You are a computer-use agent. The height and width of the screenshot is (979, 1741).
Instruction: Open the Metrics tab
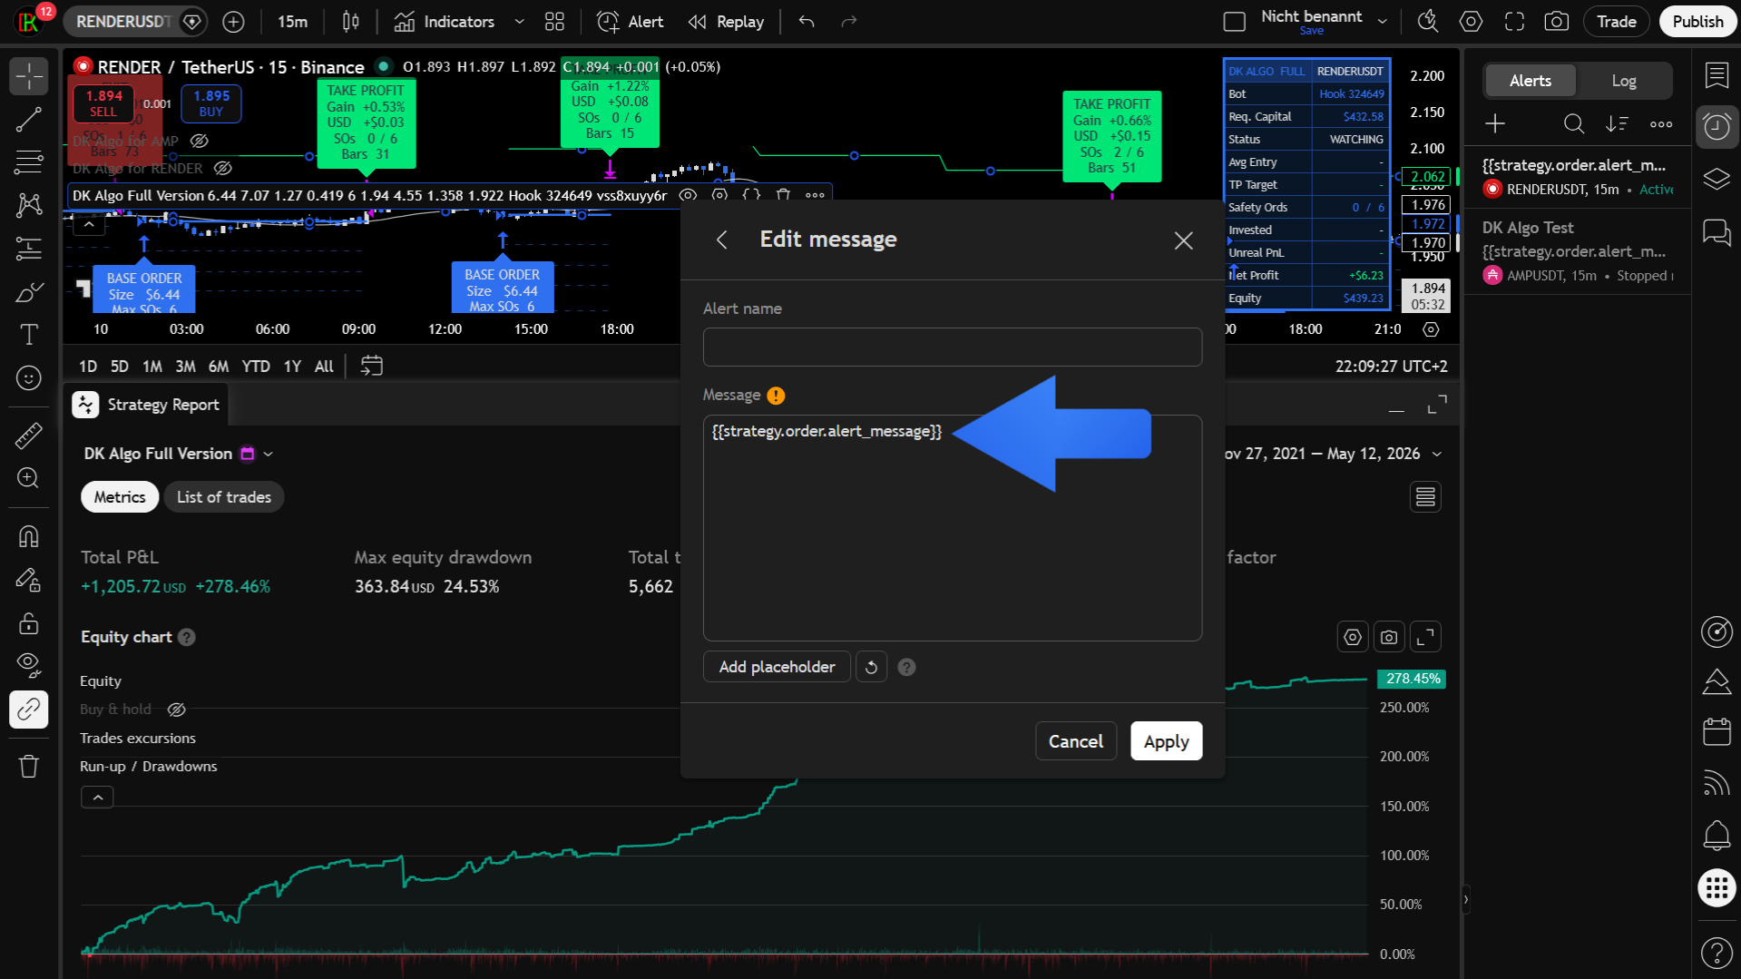tap(120, 497)
